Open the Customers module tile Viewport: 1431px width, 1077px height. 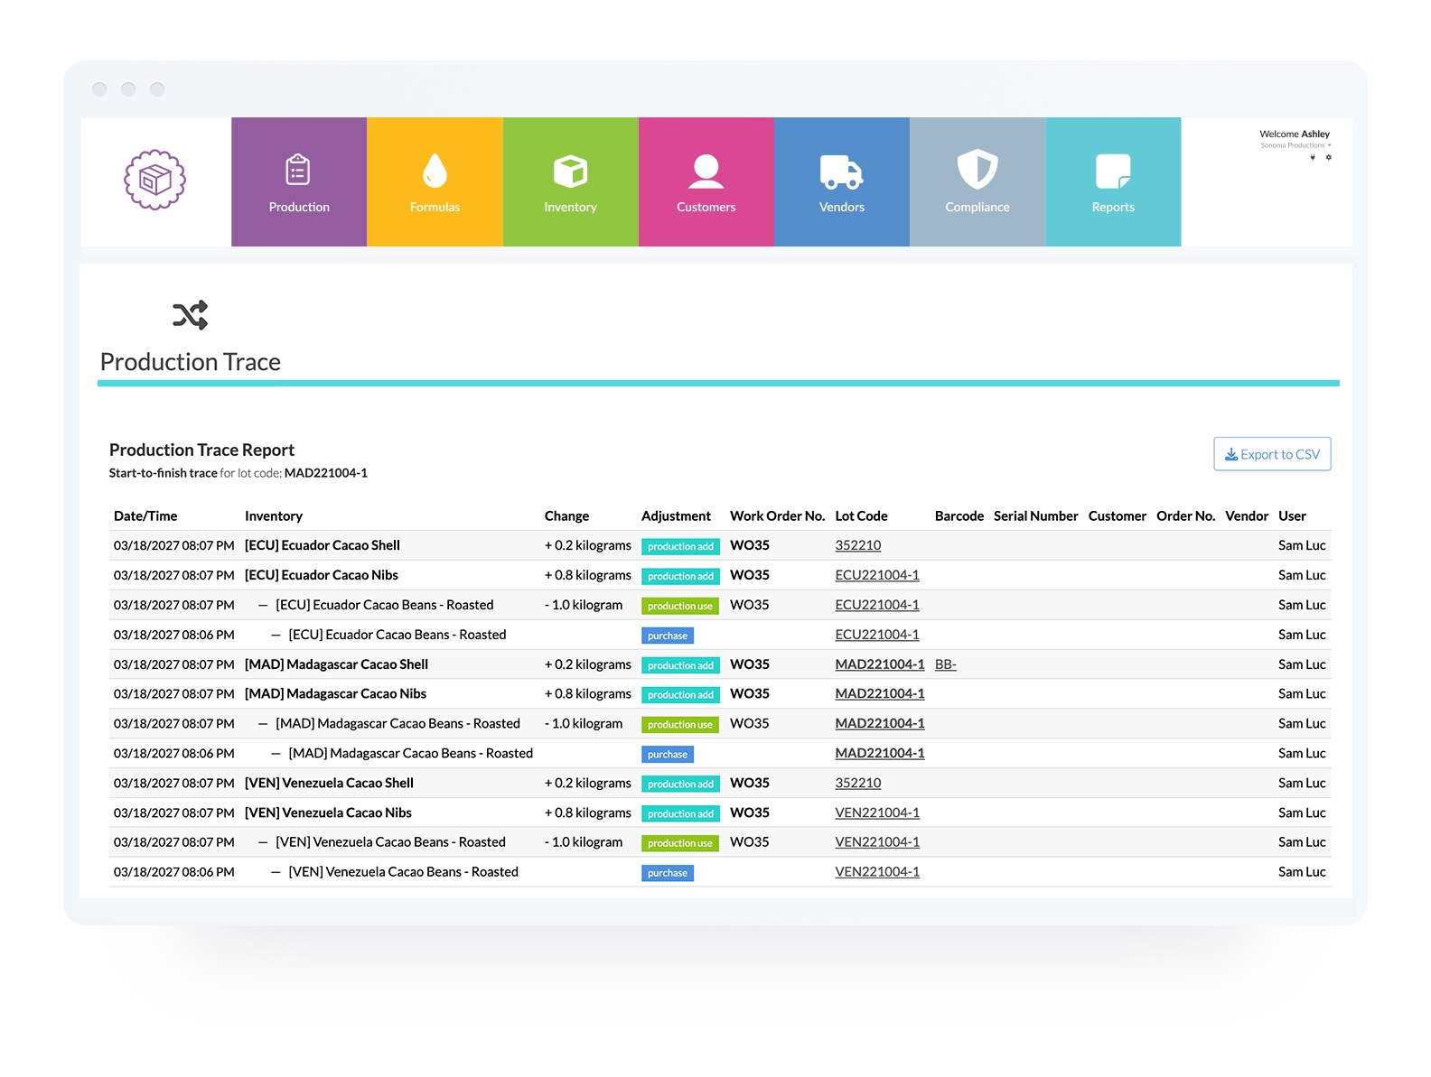(x=706, y=181)
